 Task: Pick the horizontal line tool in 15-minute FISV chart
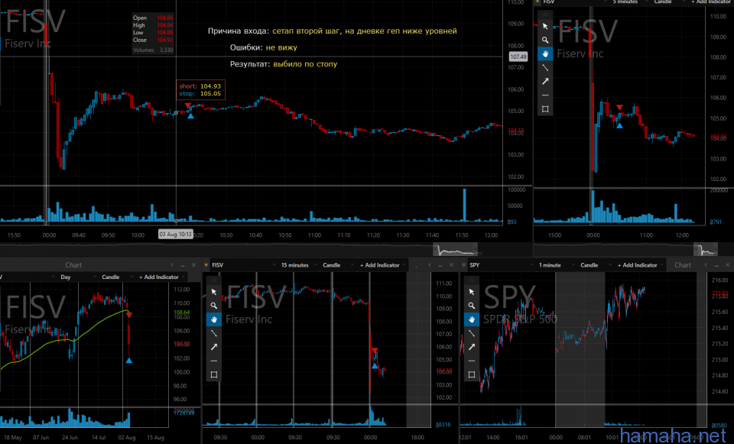pos(214,361)
